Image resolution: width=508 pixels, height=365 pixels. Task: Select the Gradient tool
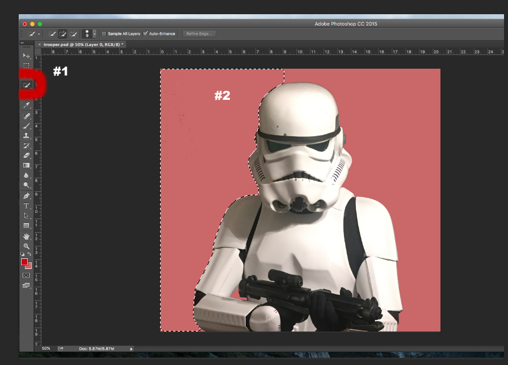pyautogui.click(x=26, y=166)
